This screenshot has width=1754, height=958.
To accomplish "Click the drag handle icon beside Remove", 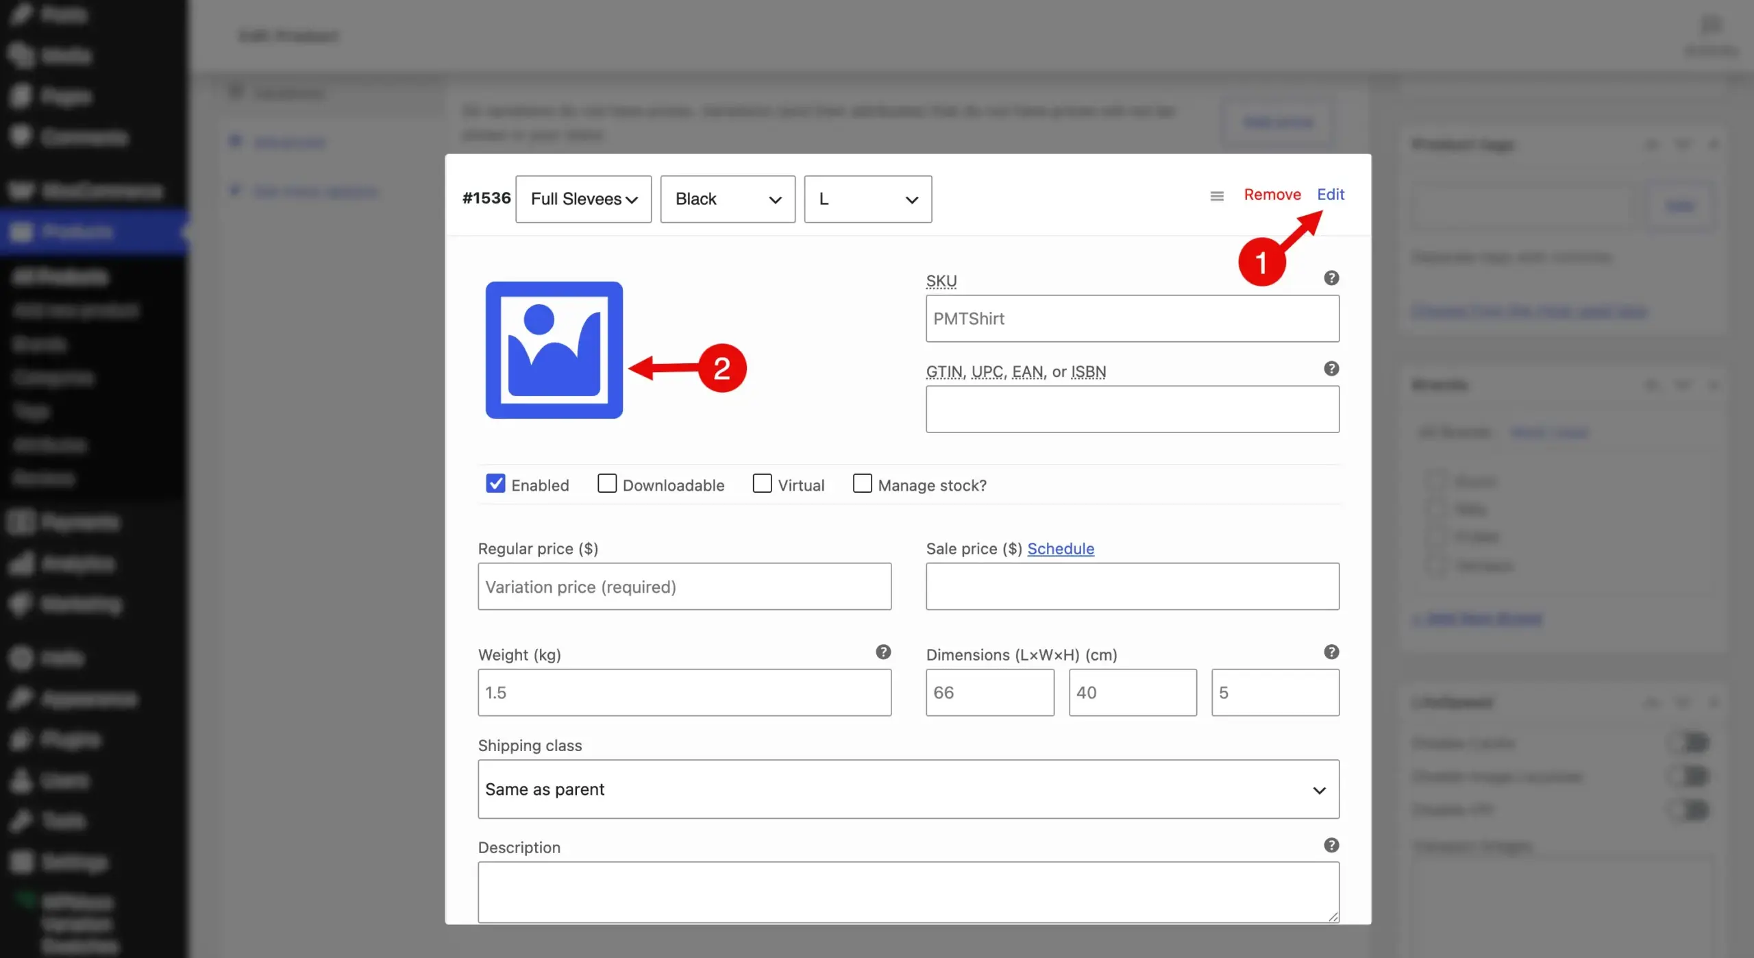I will (x=1217, y=196).
